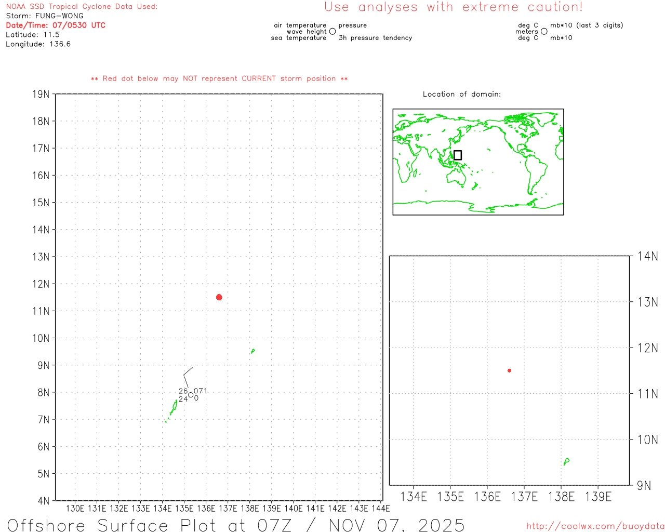665x532 pixels.
Task: Click the legend circle beside 'meters'
Action: click(544, 31)
